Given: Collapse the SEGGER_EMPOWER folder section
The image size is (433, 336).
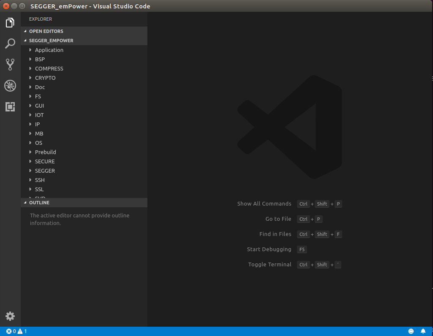Looking at the screenshot, I should [x=51, y=41].
